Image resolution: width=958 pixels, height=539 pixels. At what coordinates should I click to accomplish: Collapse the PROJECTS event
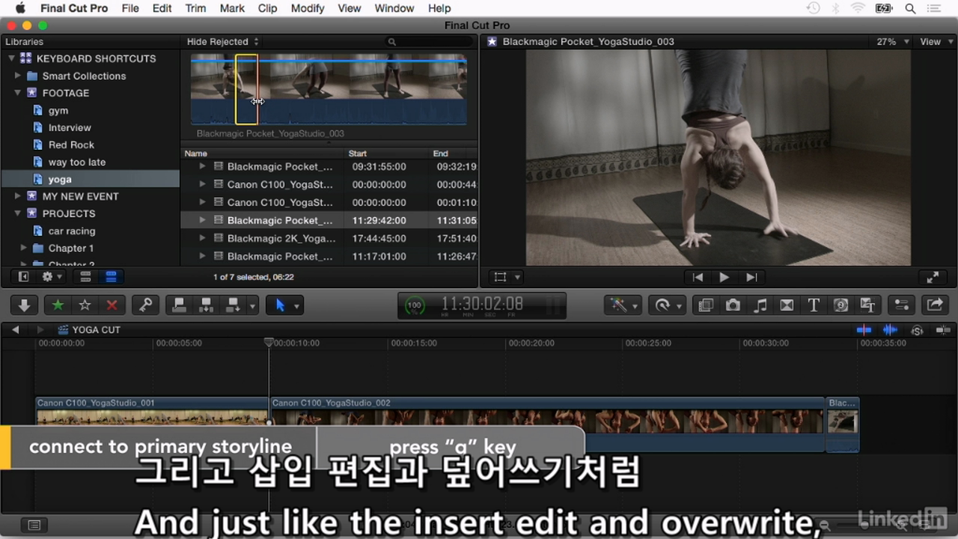tap(17, 213)
